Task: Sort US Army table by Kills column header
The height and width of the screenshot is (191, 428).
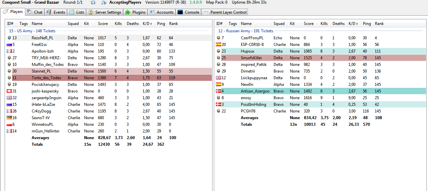Action: click(118, 24)
